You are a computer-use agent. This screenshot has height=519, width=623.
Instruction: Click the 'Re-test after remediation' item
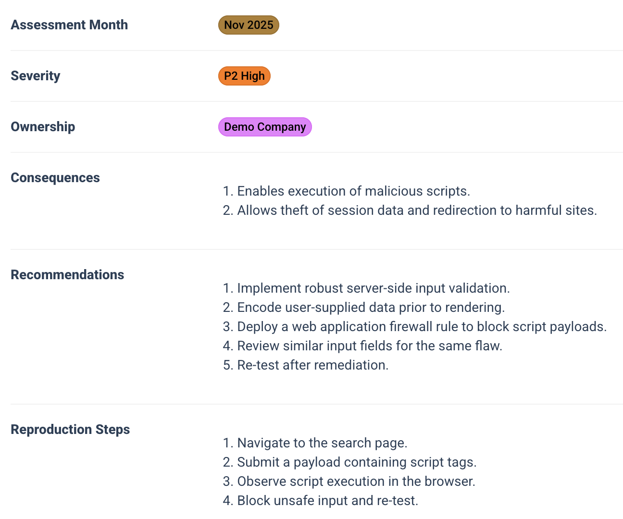click(x=313, y=365)
